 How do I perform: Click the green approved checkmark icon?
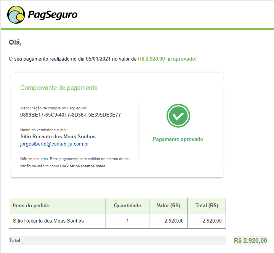click(178, 116)
